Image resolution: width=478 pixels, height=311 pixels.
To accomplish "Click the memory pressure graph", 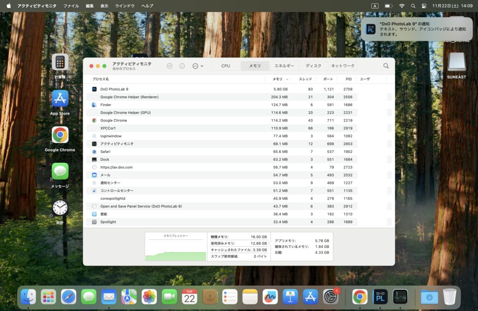I will 176,247.
